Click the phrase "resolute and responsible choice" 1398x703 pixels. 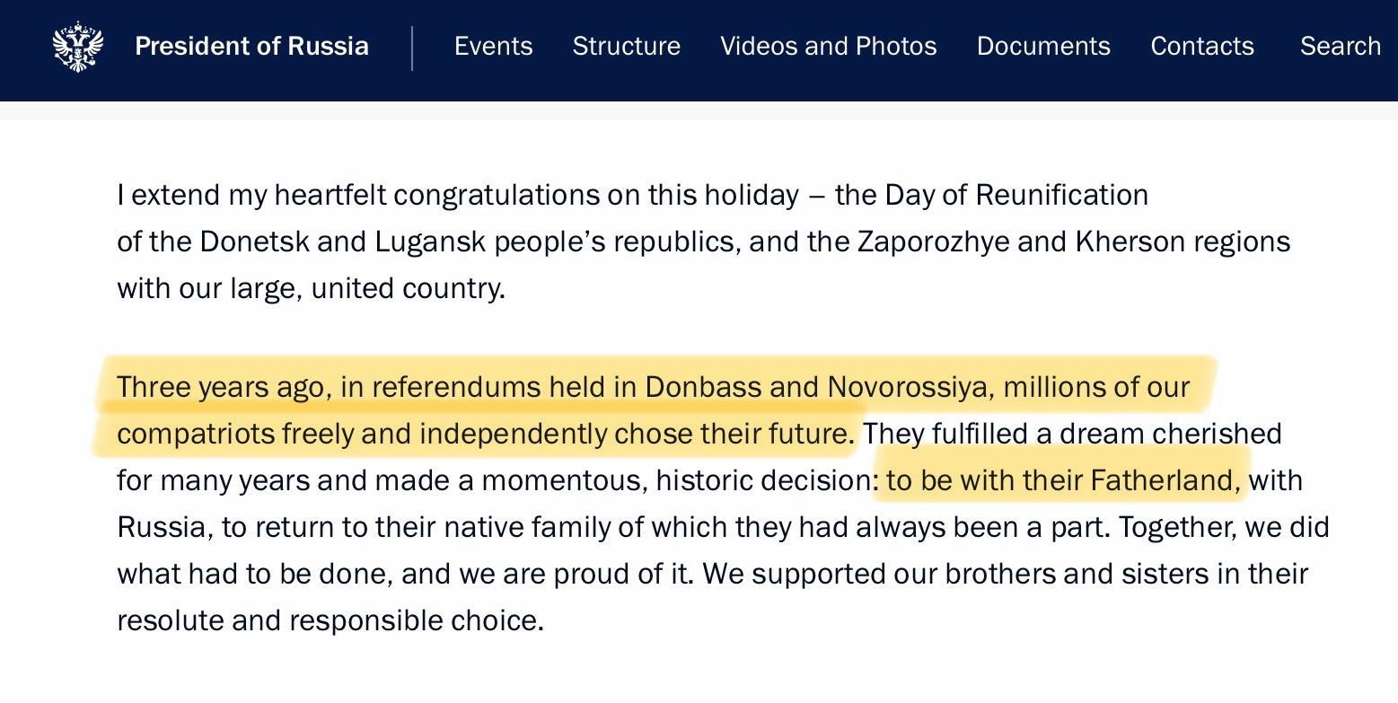click(330, 620)
